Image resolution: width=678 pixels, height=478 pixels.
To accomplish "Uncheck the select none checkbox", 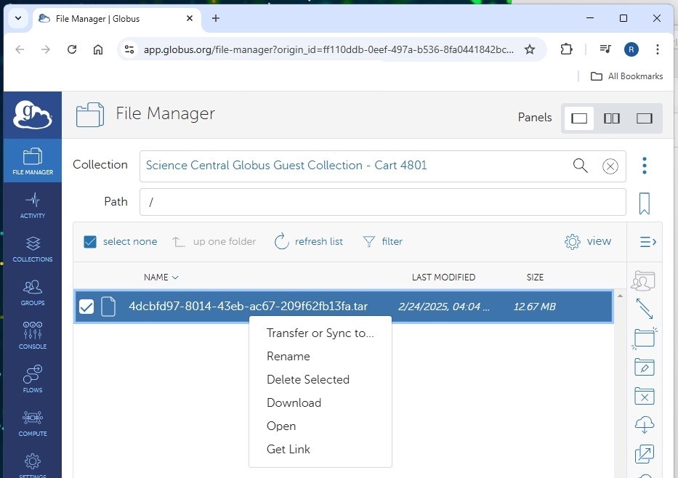I will click(x=90, y=242).
